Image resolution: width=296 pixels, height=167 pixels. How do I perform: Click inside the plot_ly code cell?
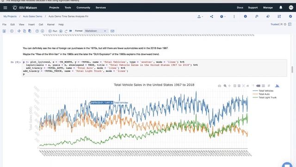pos(154,68)
